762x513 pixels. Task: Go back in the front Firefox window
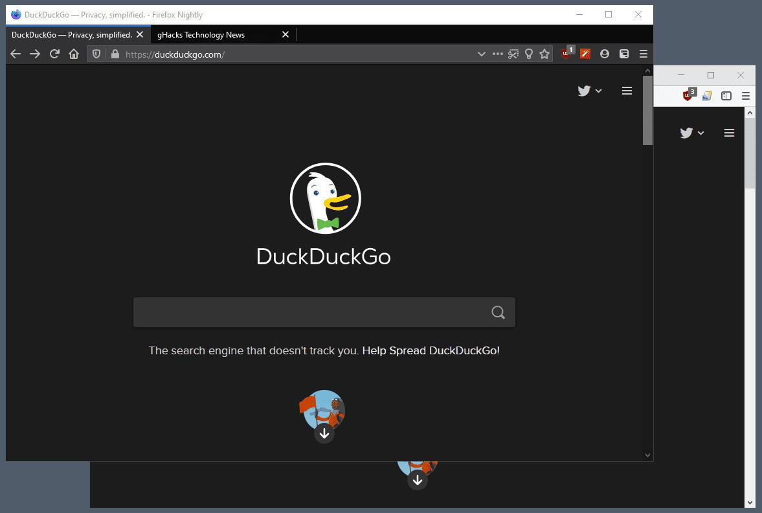point(16,54)
